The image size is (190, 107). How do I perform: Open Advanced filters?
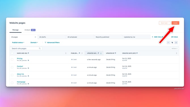pyautogui.click(x=52, y=42)
